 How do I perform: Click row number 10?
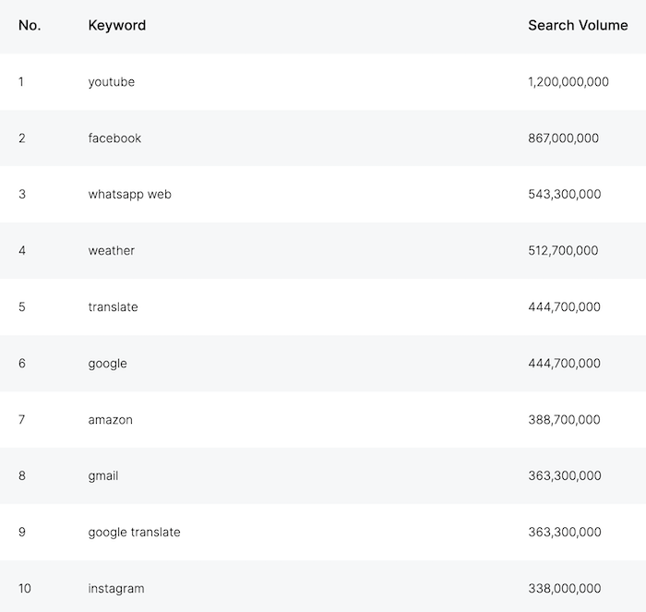click(25, 588)
